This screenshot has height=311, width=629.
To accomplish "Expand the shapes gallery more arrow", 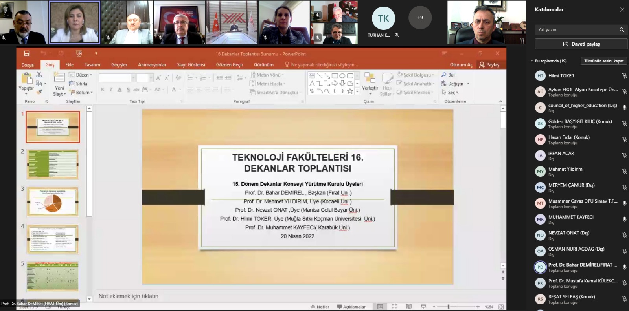I will pyautogui.click(x=357, y=91).
